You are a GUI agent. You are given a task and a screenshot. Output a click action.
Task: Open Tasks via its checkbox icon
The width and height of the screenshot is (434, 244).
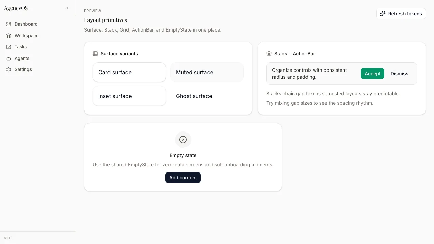tap(8, 47)
